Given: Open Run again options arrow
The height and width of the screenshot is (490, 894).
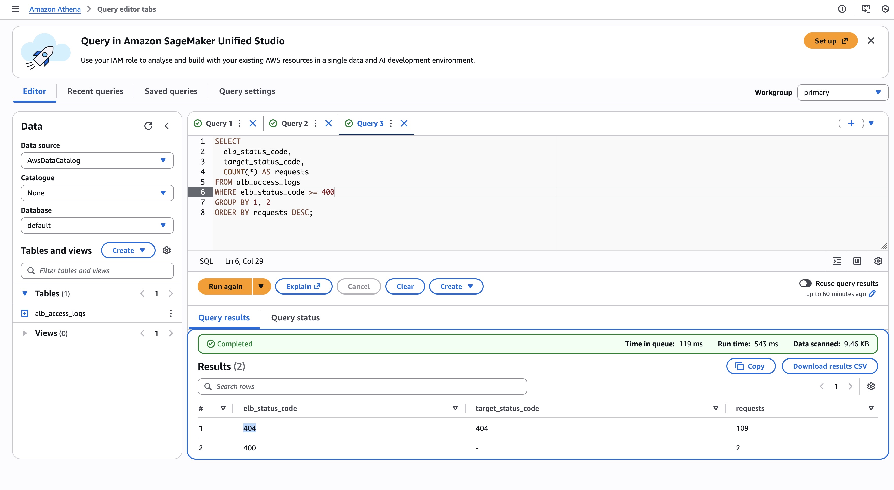Looking at the screenshot, I should (261, 286).
